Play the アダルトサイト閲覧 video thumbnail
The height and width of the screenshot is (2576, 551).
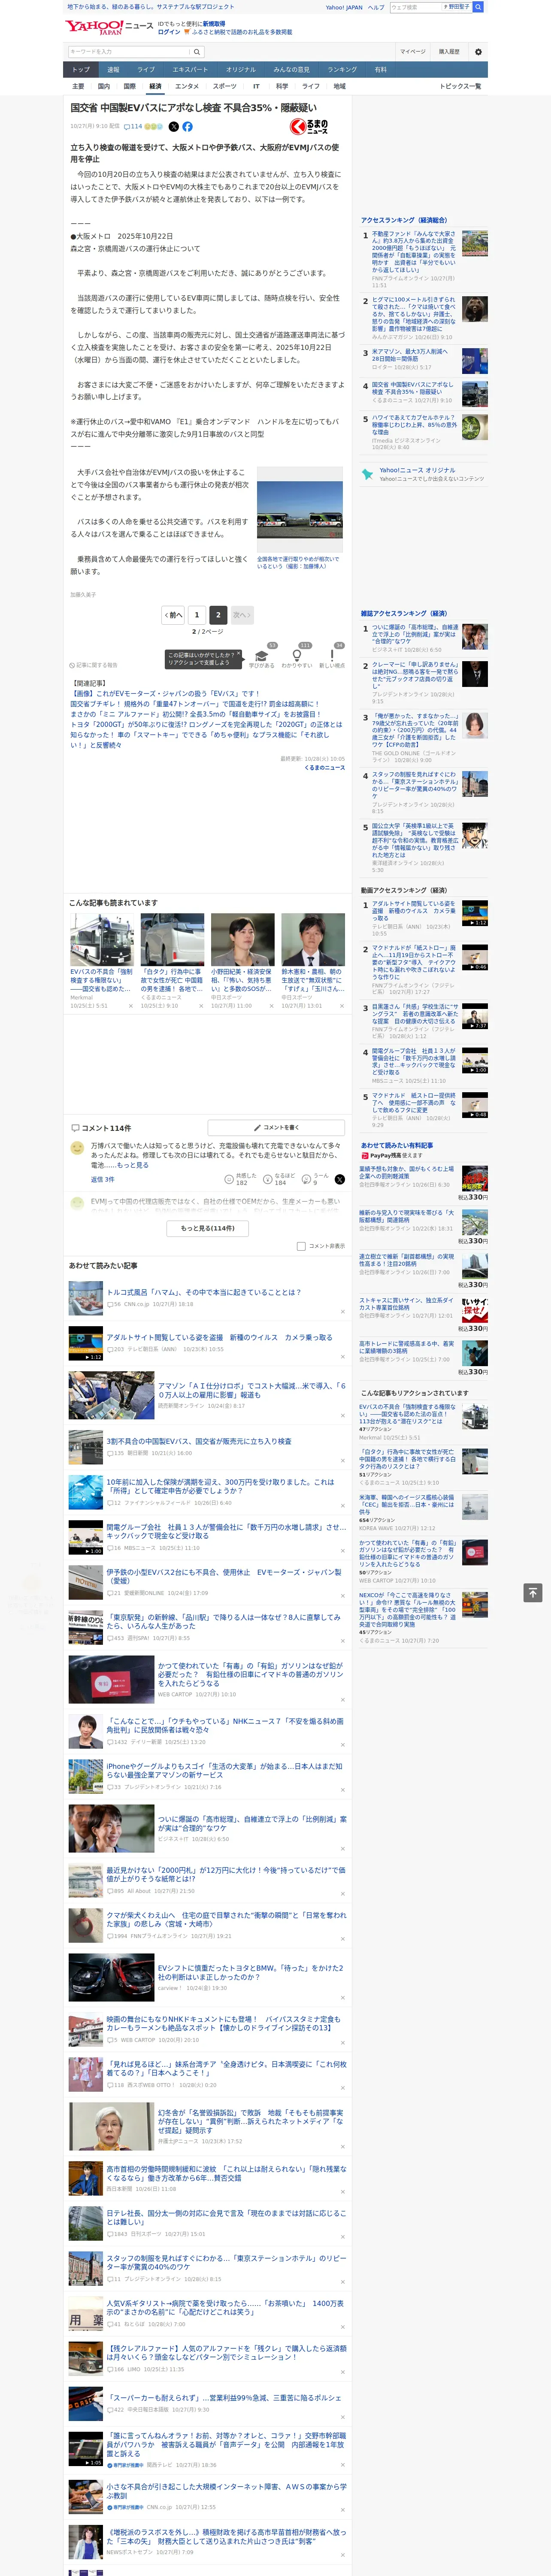(86, 1344)
